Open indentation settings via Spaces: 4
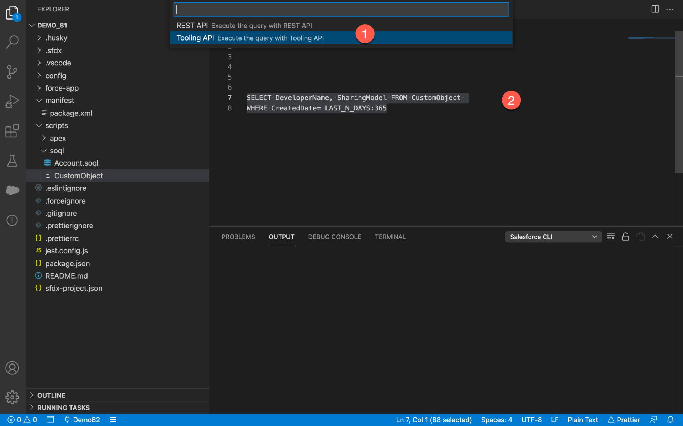This screenshot has width=683, height=426. 496,420
